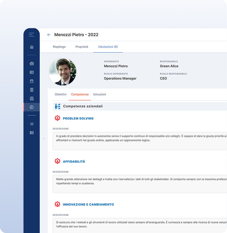The width and height of the screenshot is (227, 233).
Task: Switch to the Riepilogo tab
Action: tap(59, 47)
